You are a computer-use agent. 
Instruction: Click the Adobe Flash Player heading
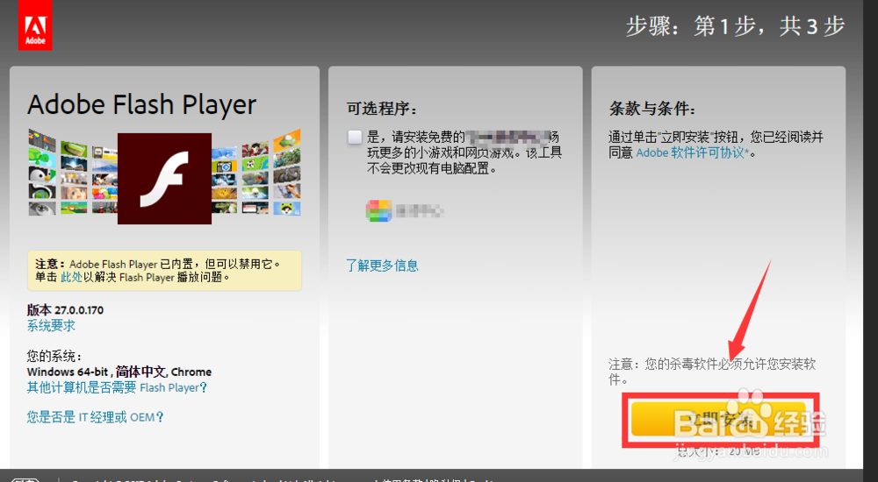tap(141, 104)
